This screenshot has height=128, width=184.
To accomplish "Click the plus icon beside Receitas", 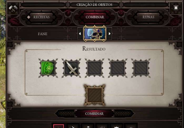I will [28, 17].
